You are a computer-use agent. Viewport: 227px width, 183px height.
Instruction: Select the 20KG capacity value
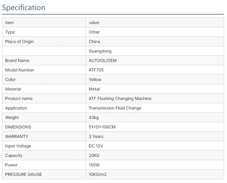[94, 155]
